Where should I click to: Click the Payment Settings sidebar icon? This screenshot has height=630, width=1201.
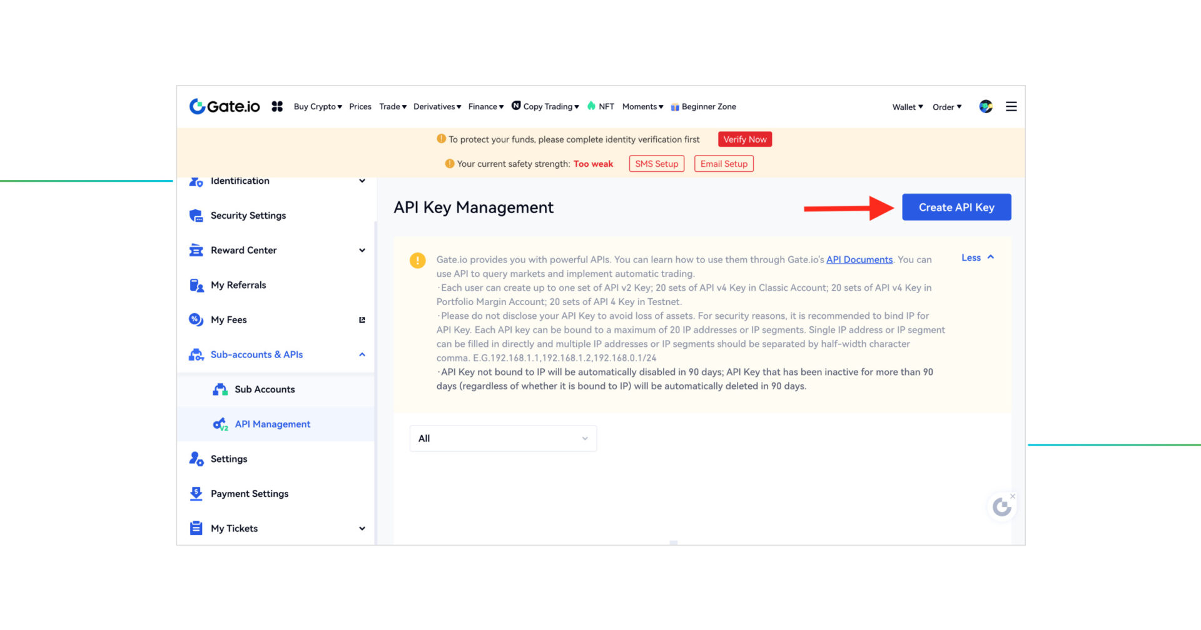tap(196, 494)
